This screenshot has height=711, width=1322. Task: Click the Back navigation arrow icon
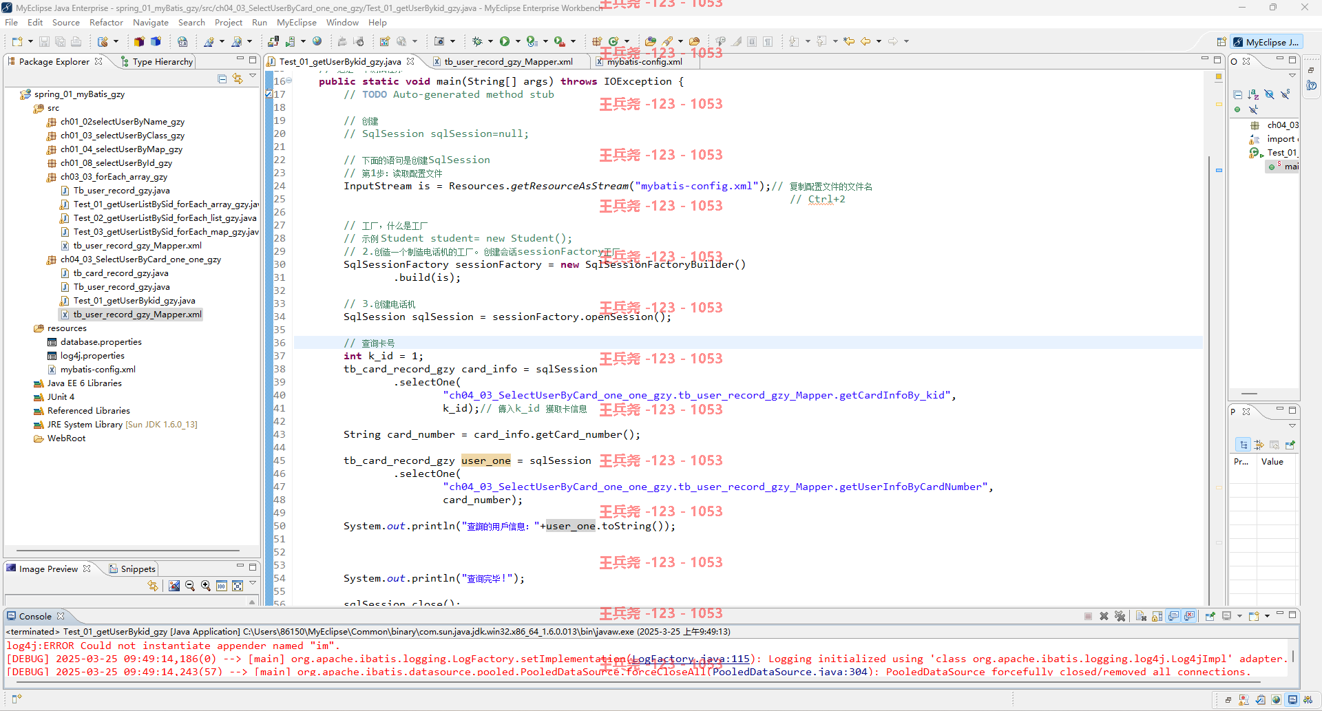click(865, 41)
